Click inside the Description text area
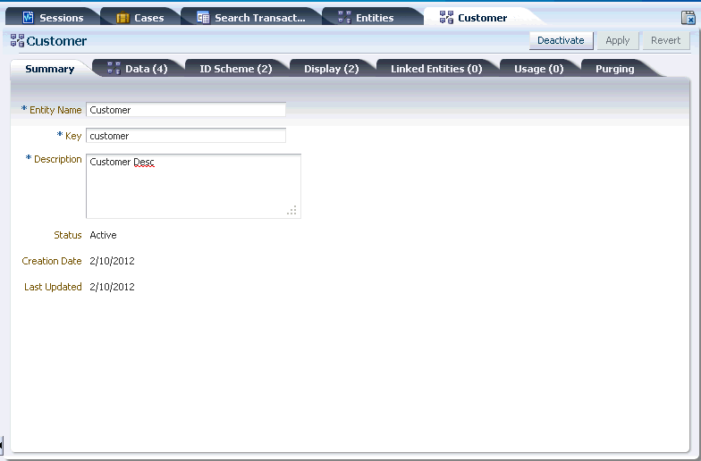The width and height of the screenshot is (701, 461). 193,186
